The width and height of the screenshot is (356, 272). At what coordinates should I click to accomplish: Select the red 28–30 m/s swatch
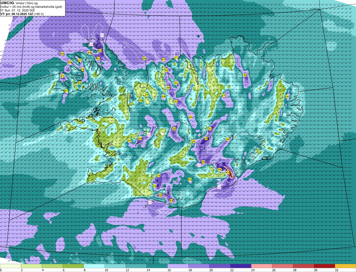coord(303,266)
